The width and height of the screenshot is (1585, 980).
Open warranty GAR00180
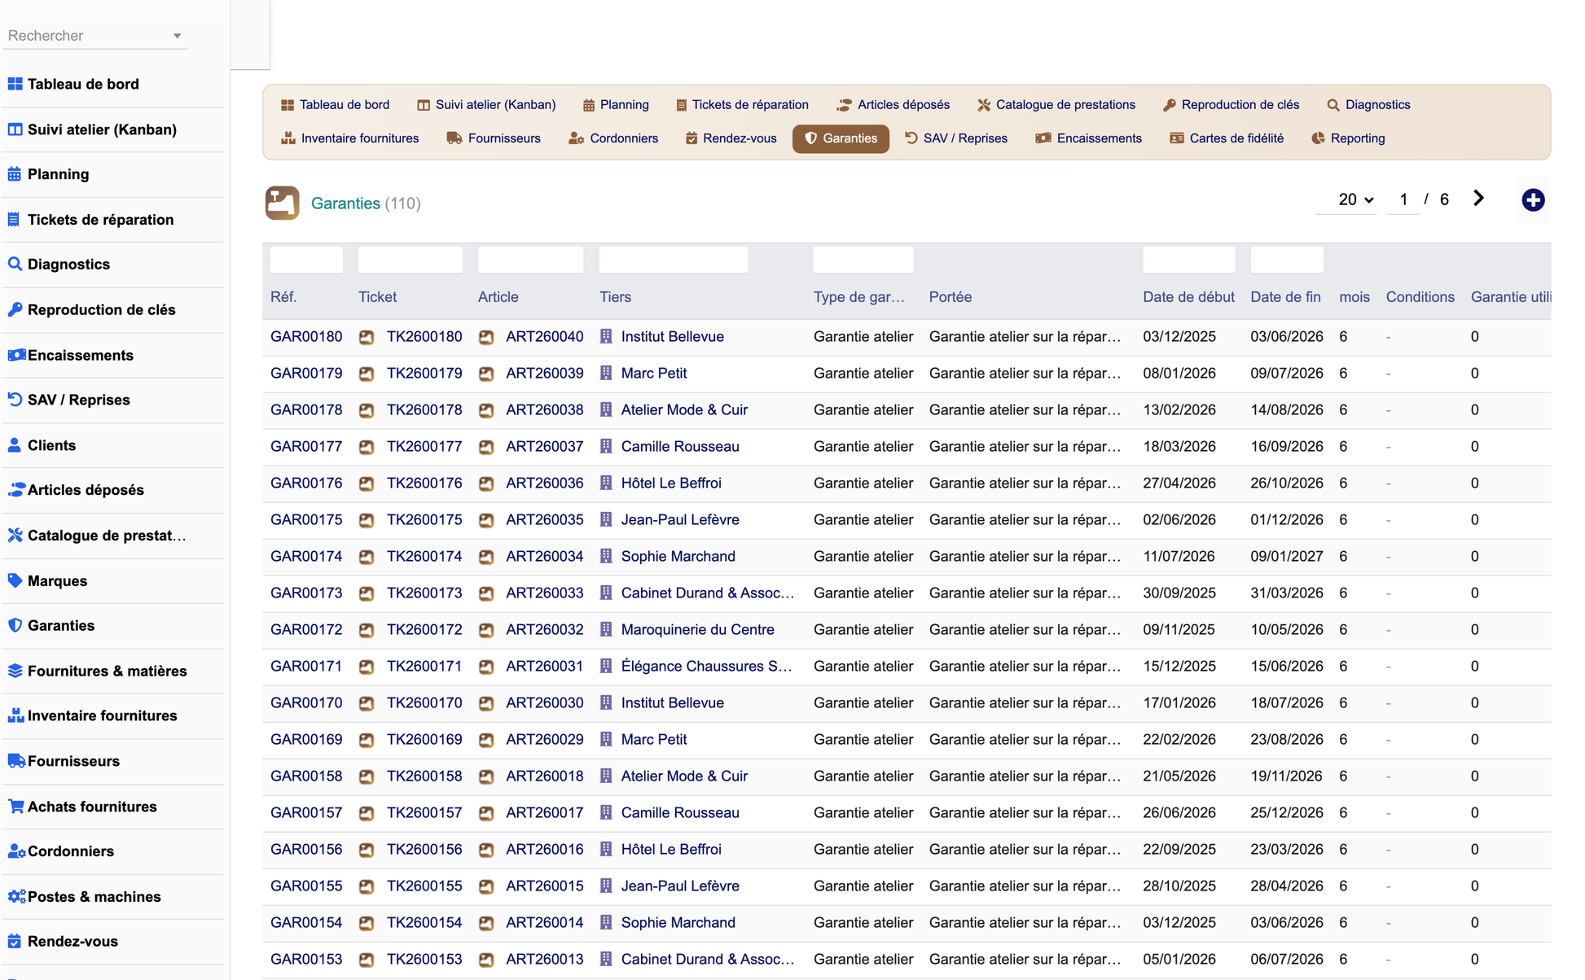tap(306, 337)
